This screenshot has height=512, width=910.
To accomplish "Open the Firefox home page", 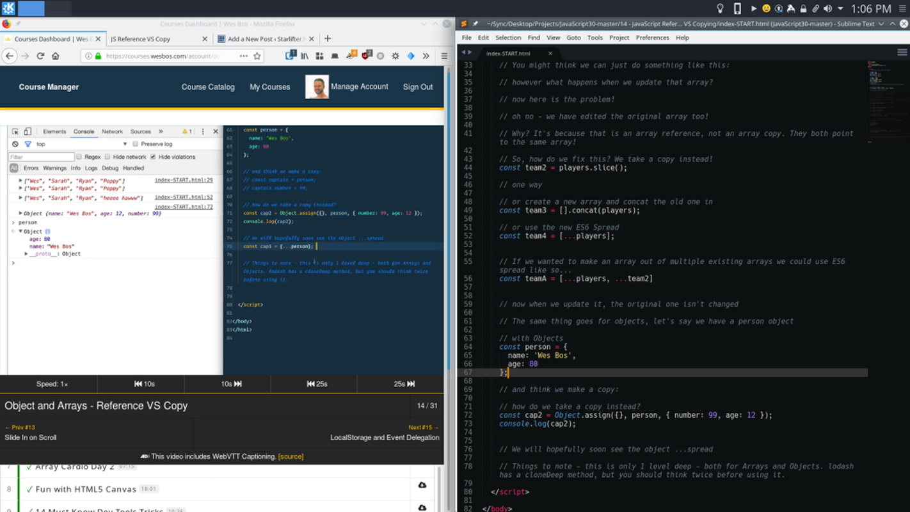I will coord(56,56).
